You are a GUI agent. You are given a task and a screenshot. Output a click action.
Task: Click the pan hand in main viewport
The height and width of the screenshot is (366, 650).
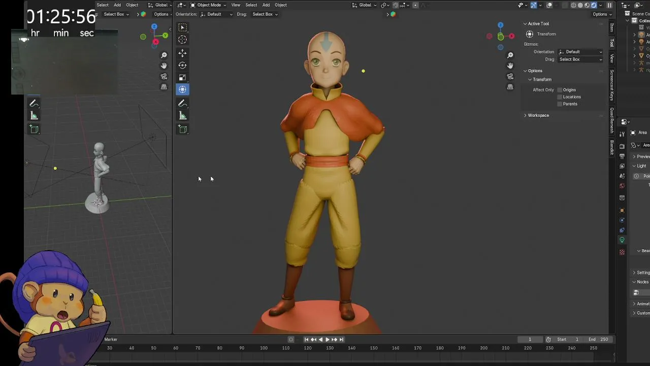coord(510,66)
